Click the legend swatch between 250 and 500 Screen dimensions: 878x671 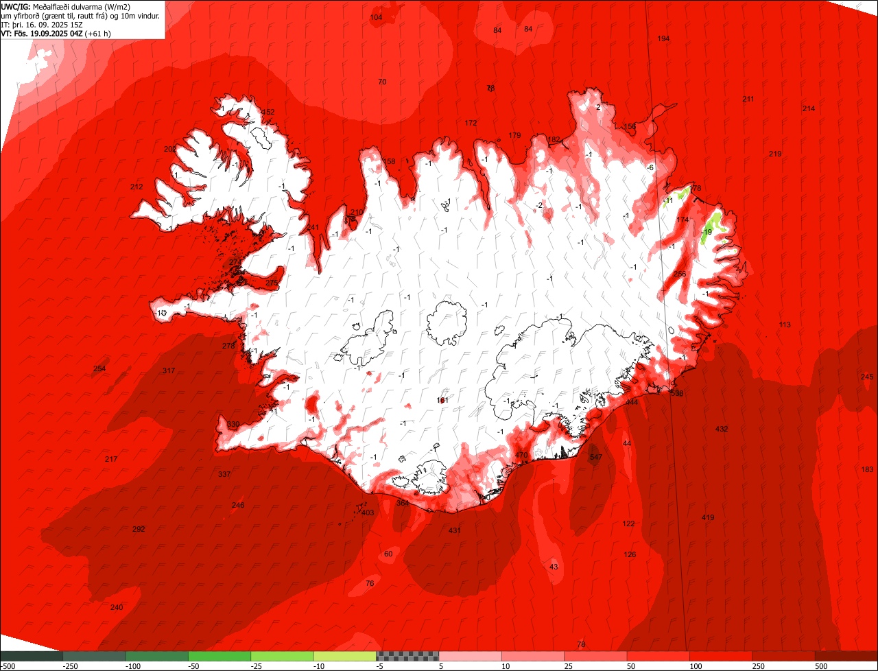[x=784, y=656]
